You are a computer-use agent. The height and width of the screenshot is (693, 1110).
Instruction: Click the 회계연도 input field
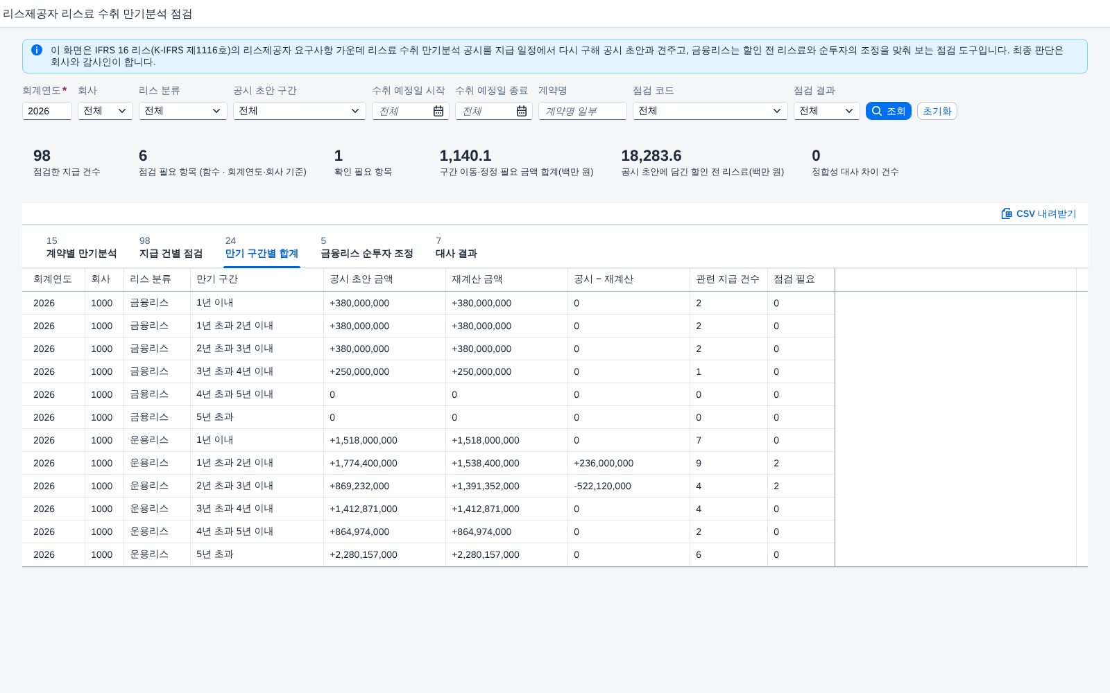tap(47, 111)
